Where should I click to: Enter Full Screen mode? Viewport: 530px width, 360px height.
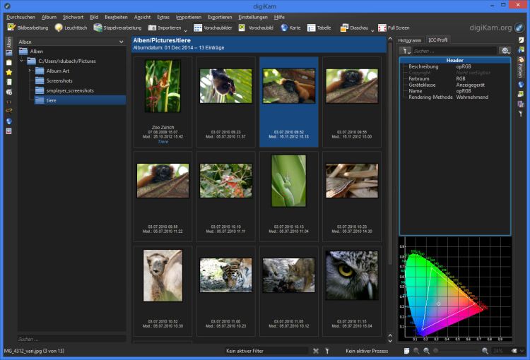(394, 28)
